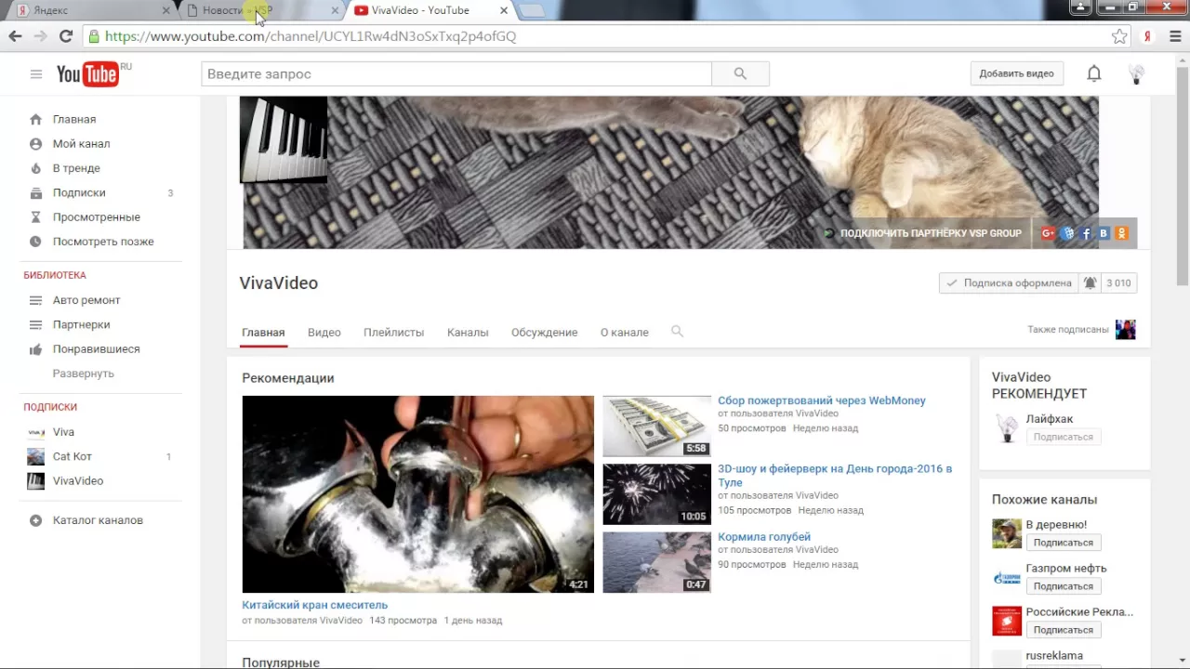
Task: Open the Обсуждение channel tab
Action: click(x=544, y=333)
